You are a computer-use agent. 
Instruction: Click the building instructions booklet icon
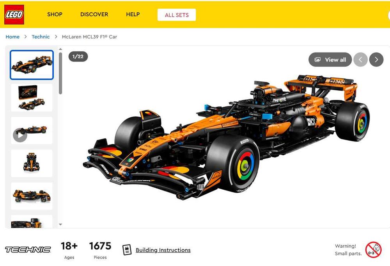[x=127, y=250]
